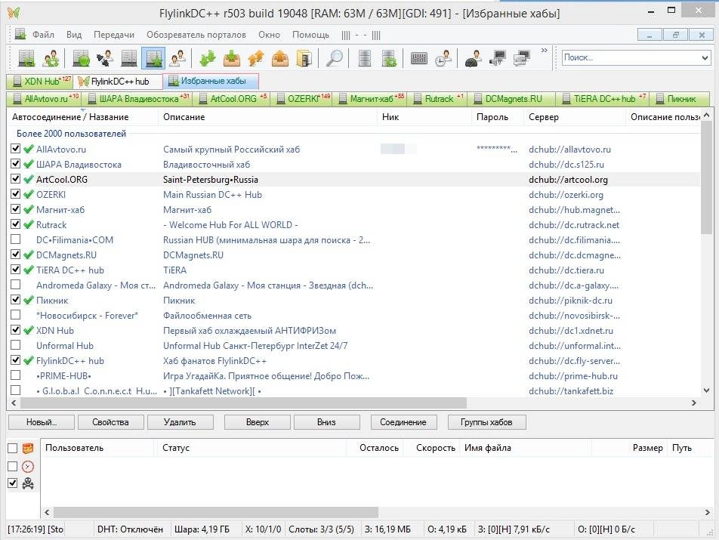Click transfers panel horizontal scrollbar thumb

(215, 512)
